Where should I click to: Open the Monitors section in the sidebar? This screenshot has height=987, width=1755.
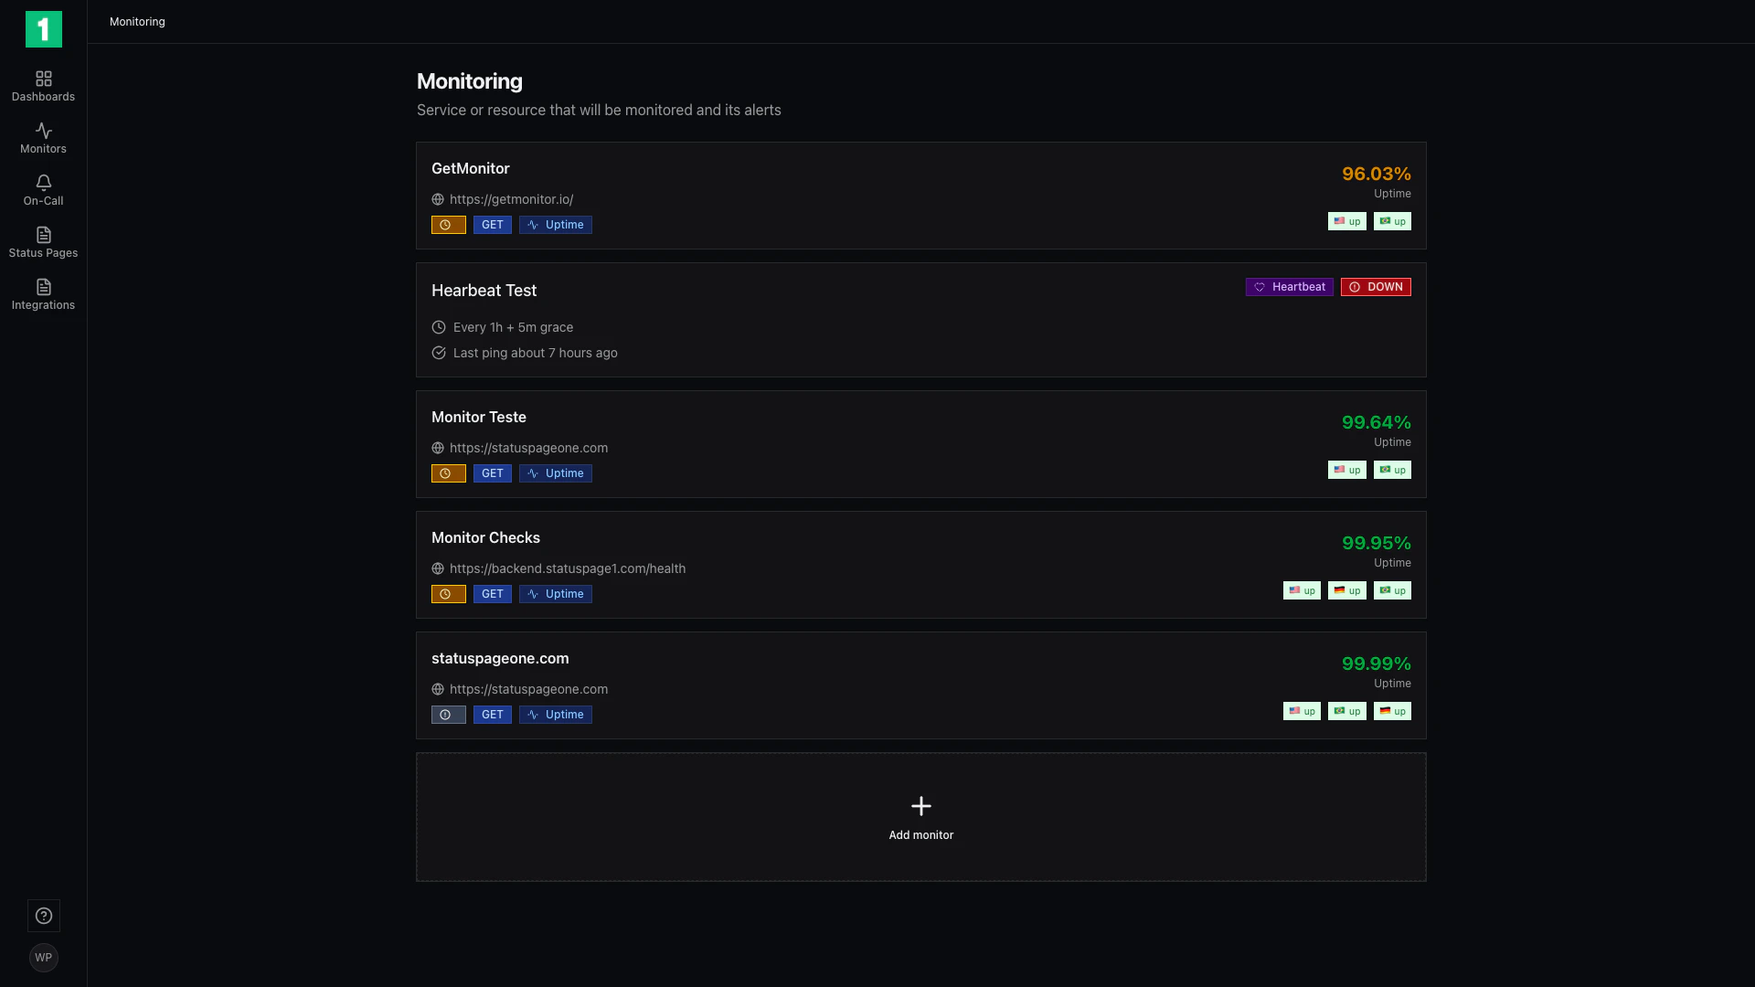pyautogui.click(x=43, y=138)
